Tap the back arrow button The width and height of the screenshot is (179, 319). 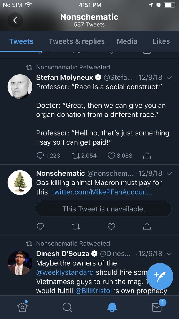(15, 20)
